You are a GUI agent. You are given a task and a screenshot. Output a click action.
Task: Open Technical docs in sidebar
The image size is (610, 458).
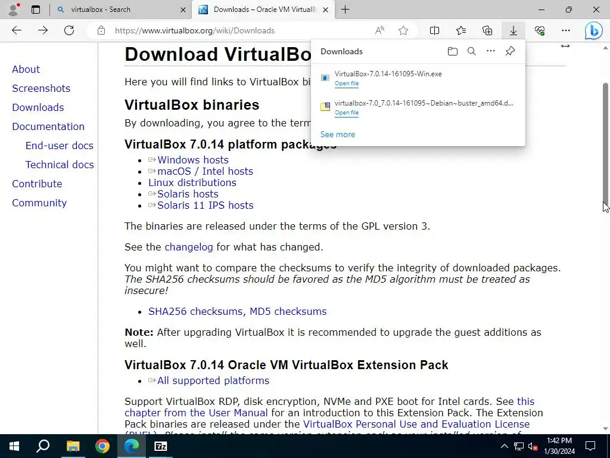[60, 165]
